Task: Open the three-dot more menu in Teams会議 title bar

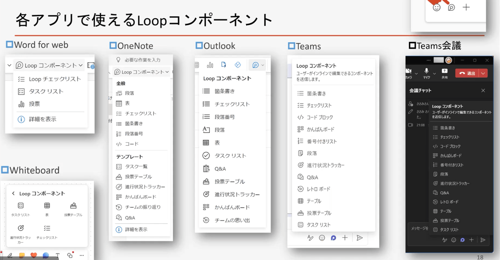Action: (428, 60)
